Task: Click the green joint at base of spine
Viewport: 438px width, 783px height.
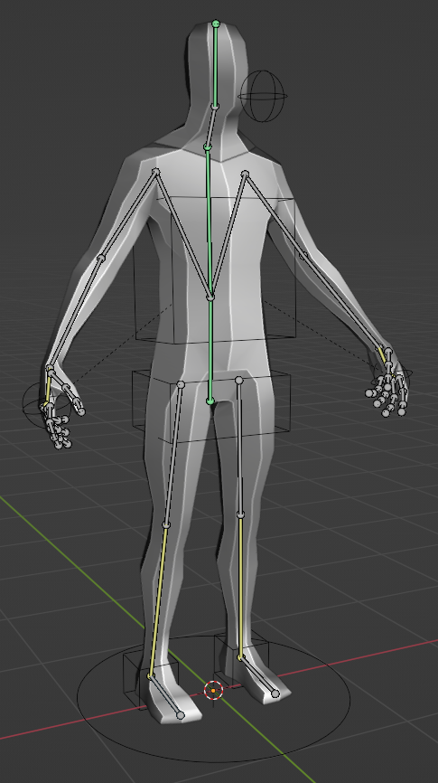Action: click(210, 401)
